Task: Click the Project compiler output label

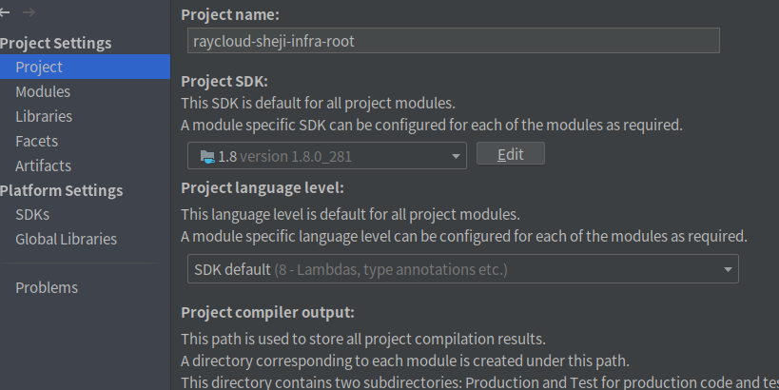Action: pyautogui.click(x=267, y=312)
